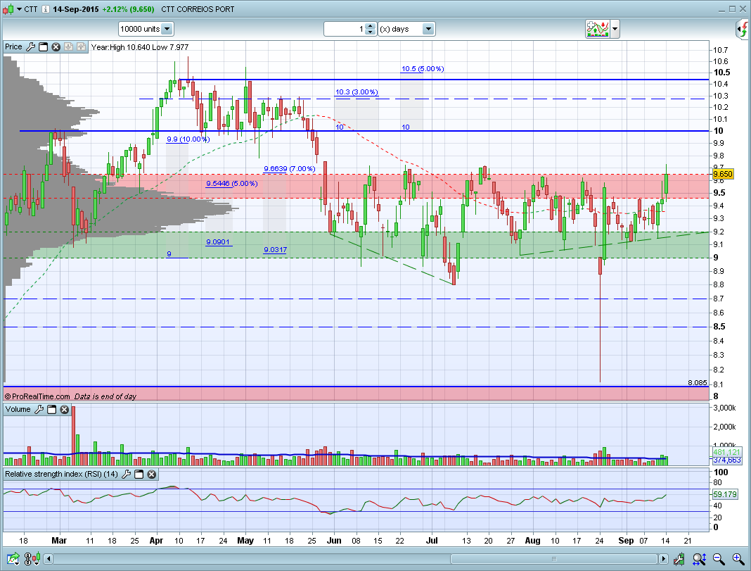Open the 10000 units dropdown

[x=167, y=29]
